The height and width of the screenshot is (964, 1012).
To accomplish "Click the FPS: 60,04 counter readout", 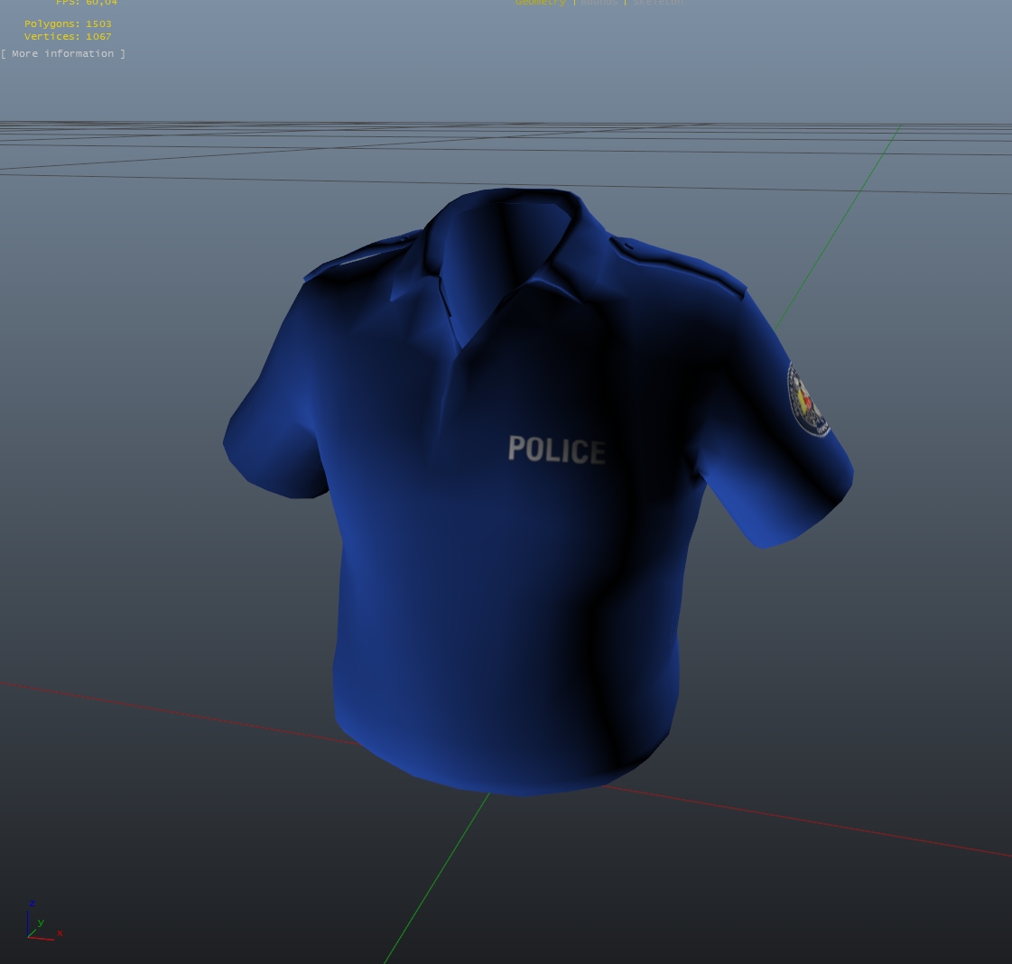I will point(87,4).
